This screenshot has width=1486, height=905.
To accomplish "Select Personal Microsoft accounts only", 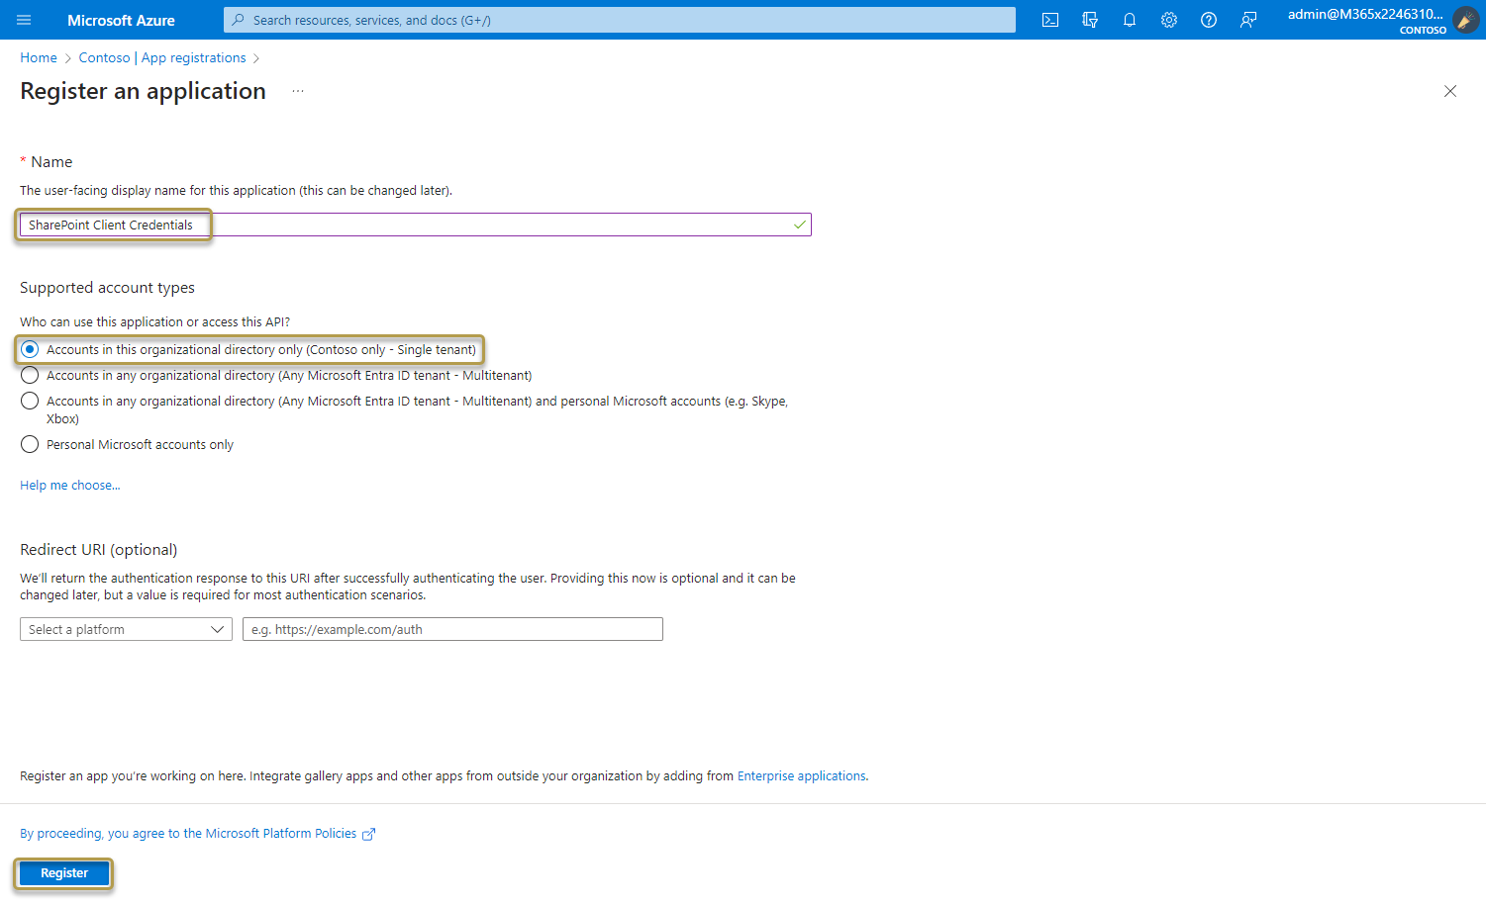I will [30, 444].
